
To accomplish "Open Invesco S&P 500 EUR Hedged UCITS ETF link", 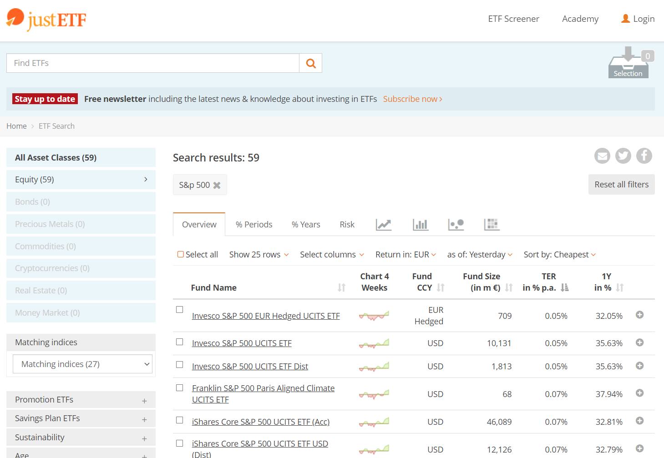I will pos(266,316).
